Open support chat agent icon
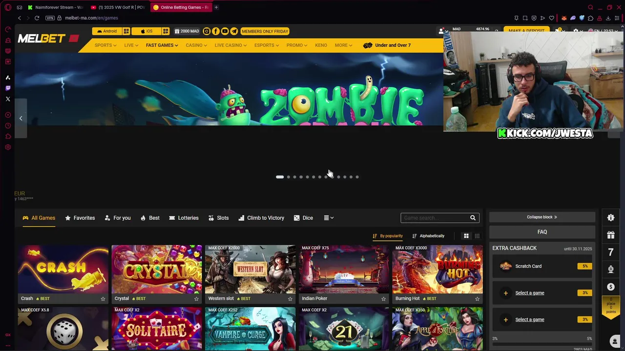Viewport: 625px width, 351px height. point(615,341)
